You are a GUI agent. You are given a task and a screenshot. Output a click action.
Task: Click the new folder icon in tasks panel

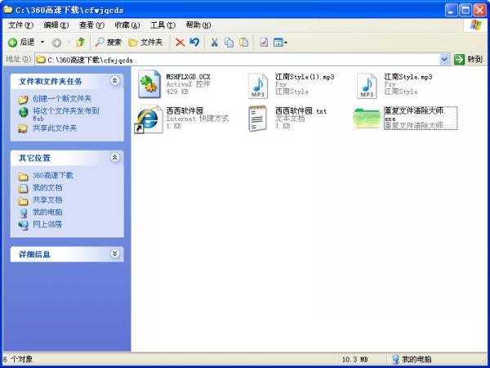point(23,100)
